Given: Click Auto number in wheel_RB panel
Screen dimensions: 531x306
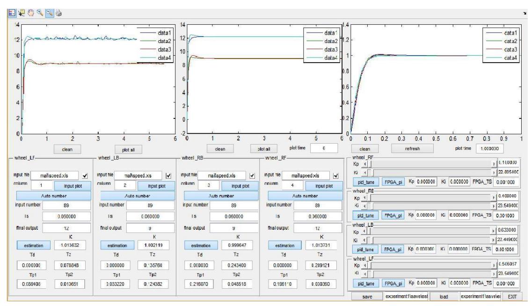Looking at the screenshot, I should (221, 196).
